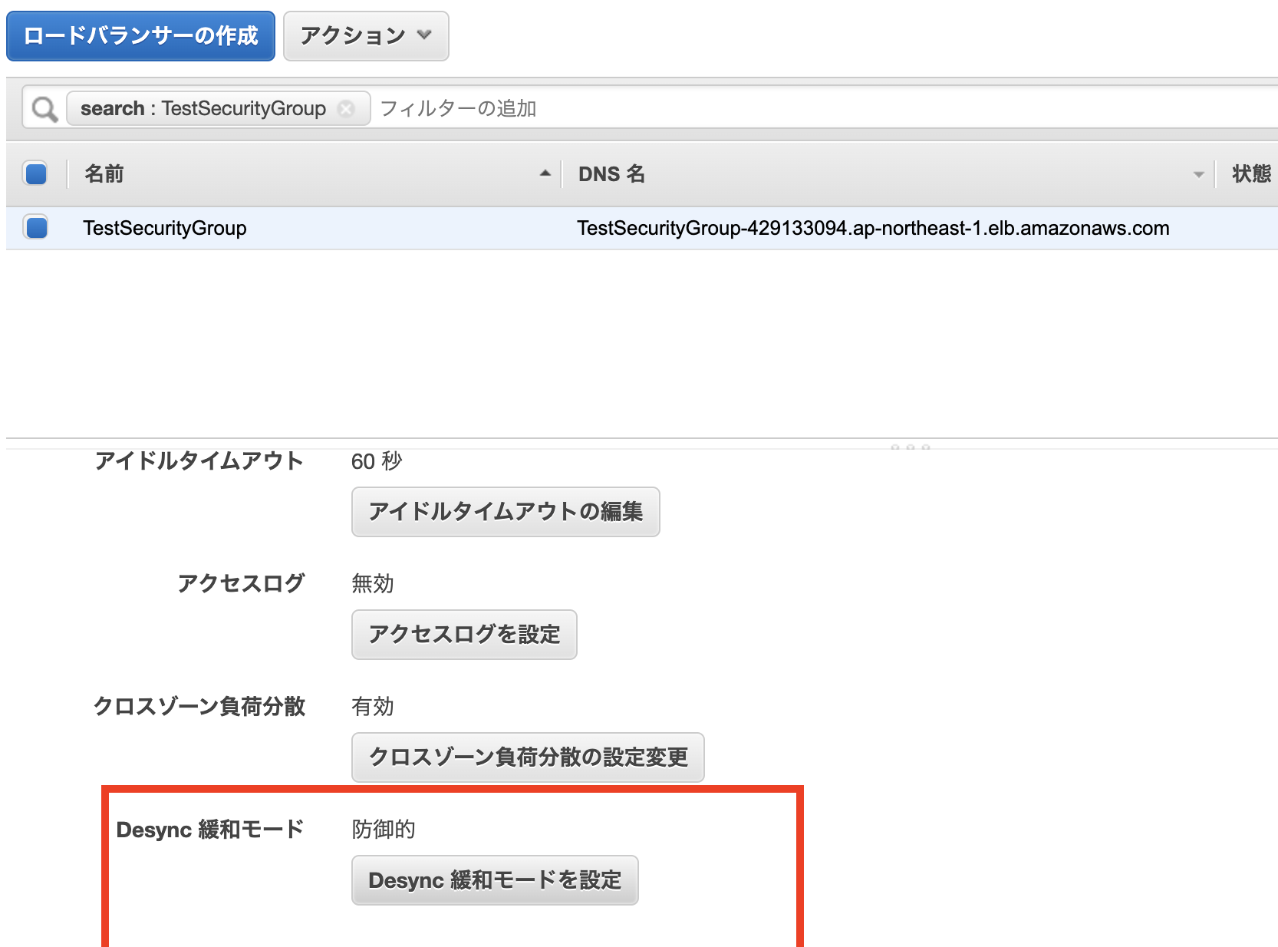The width and height of the screenshot is (1278, 947).
Task: Open アクセスログを設定 access log settings
Action: (463, 635)
